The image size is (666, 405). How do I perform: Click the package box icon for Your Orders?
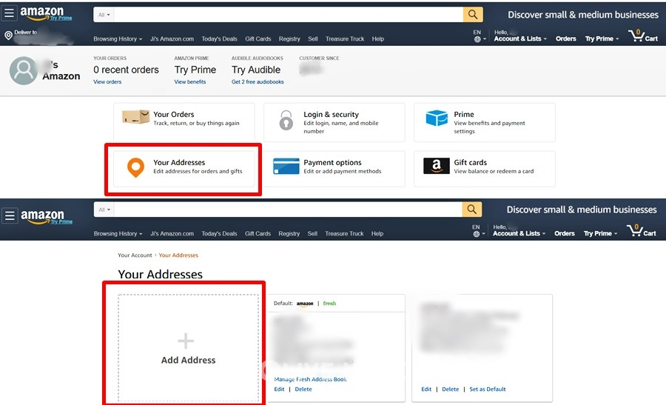(135, 116)
